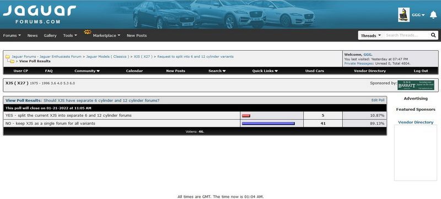Click the Edit Poll link
Image resolution: width=441 pixels, height=199 pixels.
coord(378,100)
